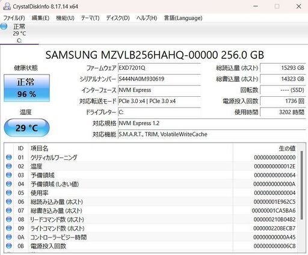
Task: Click the S.M.A.R.T., TRIM features field
Action: tap(212, 134)
